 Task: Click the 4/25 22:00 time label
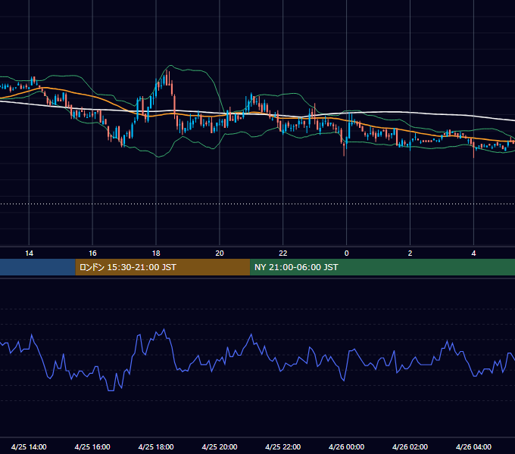(282, 446)
